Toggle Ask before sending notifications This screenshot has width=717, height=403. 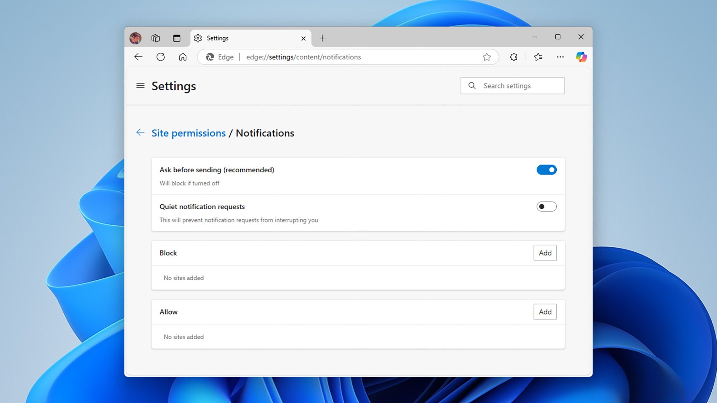coord(547,169)
